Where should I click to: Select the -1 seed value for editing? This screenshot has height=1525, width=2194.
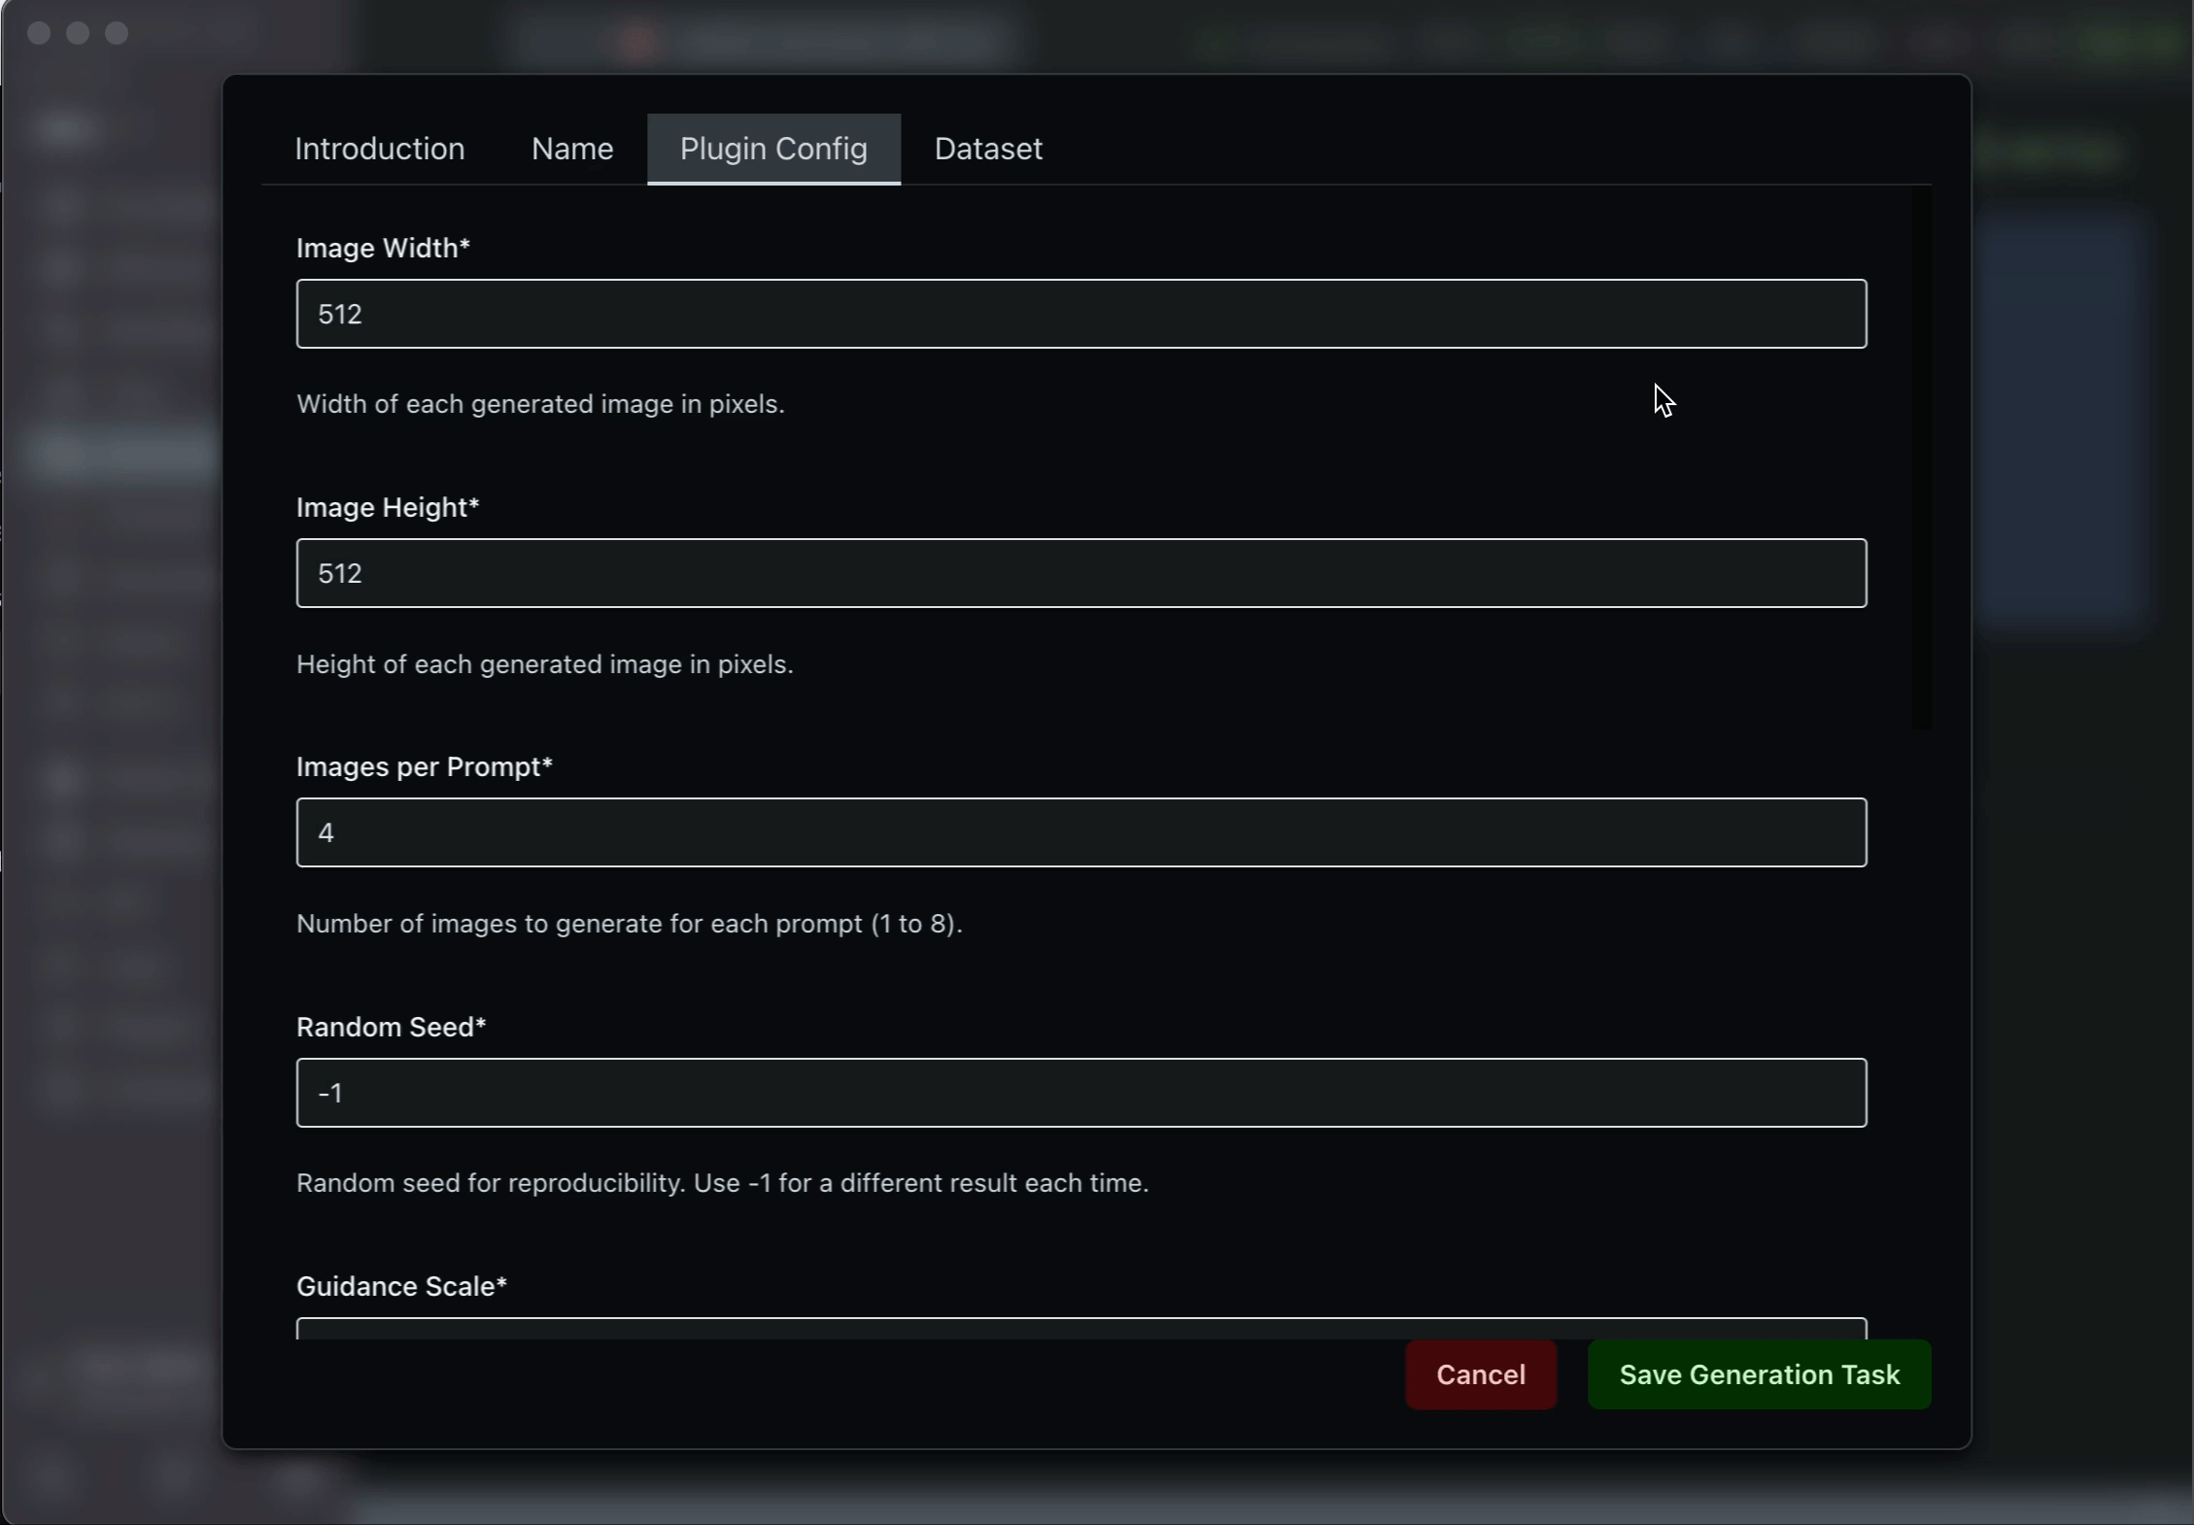(331, 1092)
